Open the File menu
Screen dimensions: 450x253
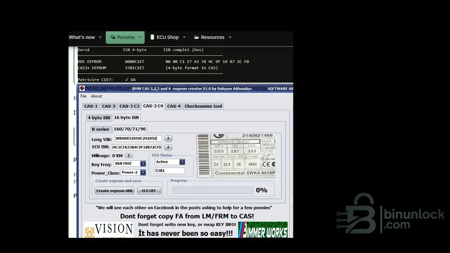[x=83, y=96]
